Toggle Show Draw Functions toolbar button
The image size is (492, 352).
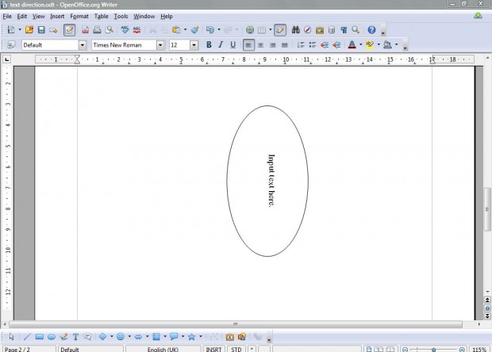280,30
